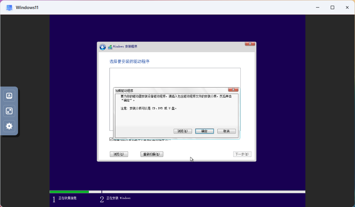Screen dimensions: 355x207
Task: Toggle fullscreen from the left sidebar
Action: click(9, 111)
